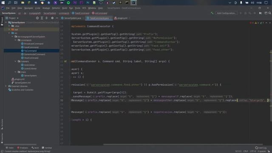Viewport: 272px width, 153px height.
Task: Click Expand All in Project panel
Action: coord(42,18)
